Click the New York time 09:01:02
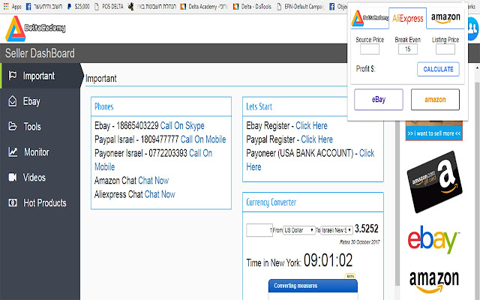 328,260
